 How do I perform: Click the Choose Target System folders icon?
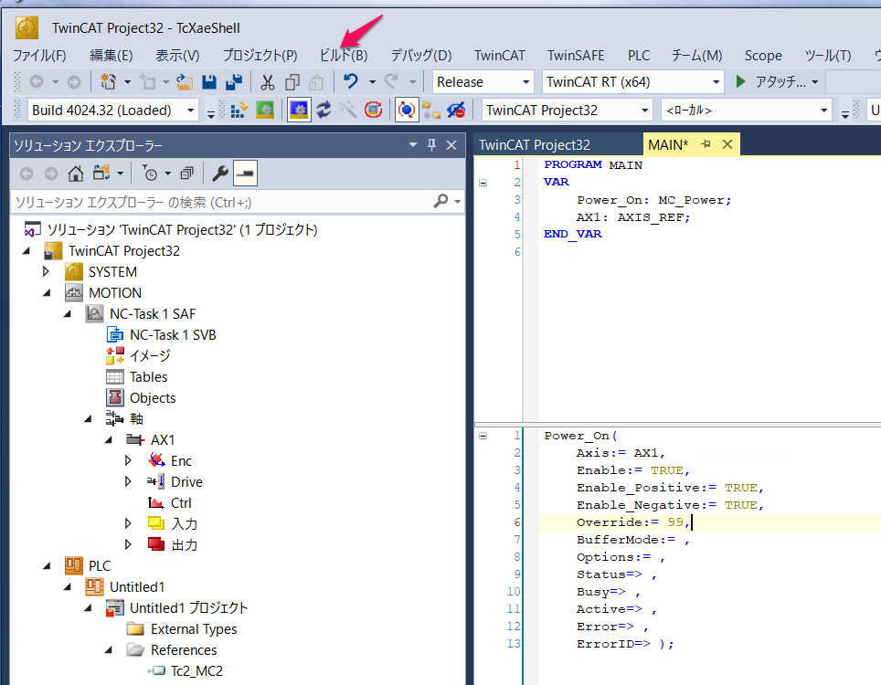pos(431,110)
